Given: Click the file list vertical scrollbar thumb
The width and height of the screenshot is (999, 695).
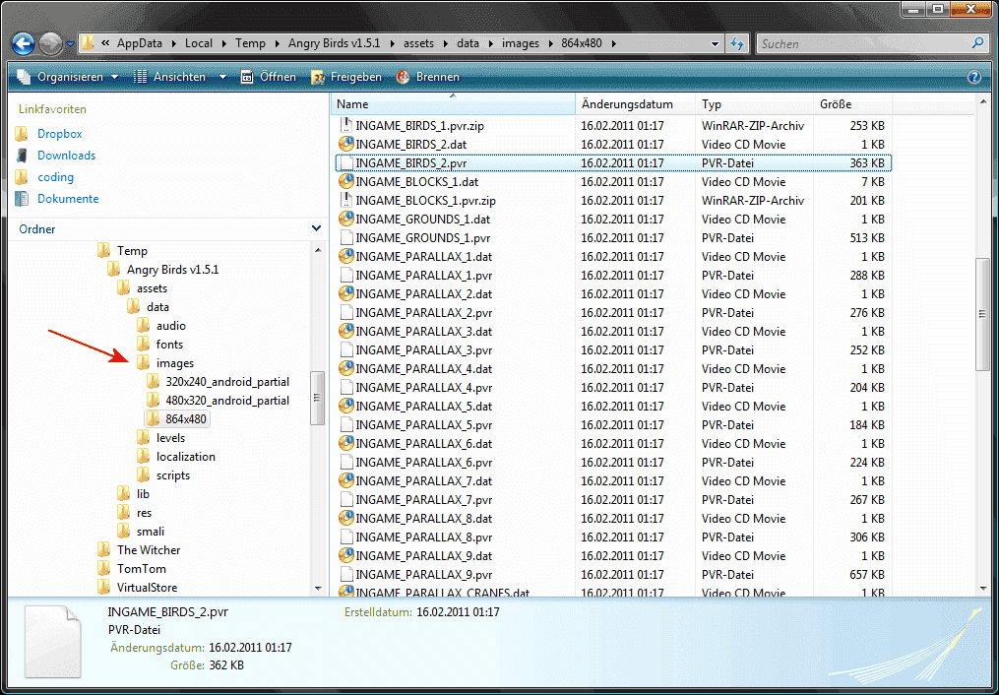Looking at the screenshot, I should pos(982,314).
